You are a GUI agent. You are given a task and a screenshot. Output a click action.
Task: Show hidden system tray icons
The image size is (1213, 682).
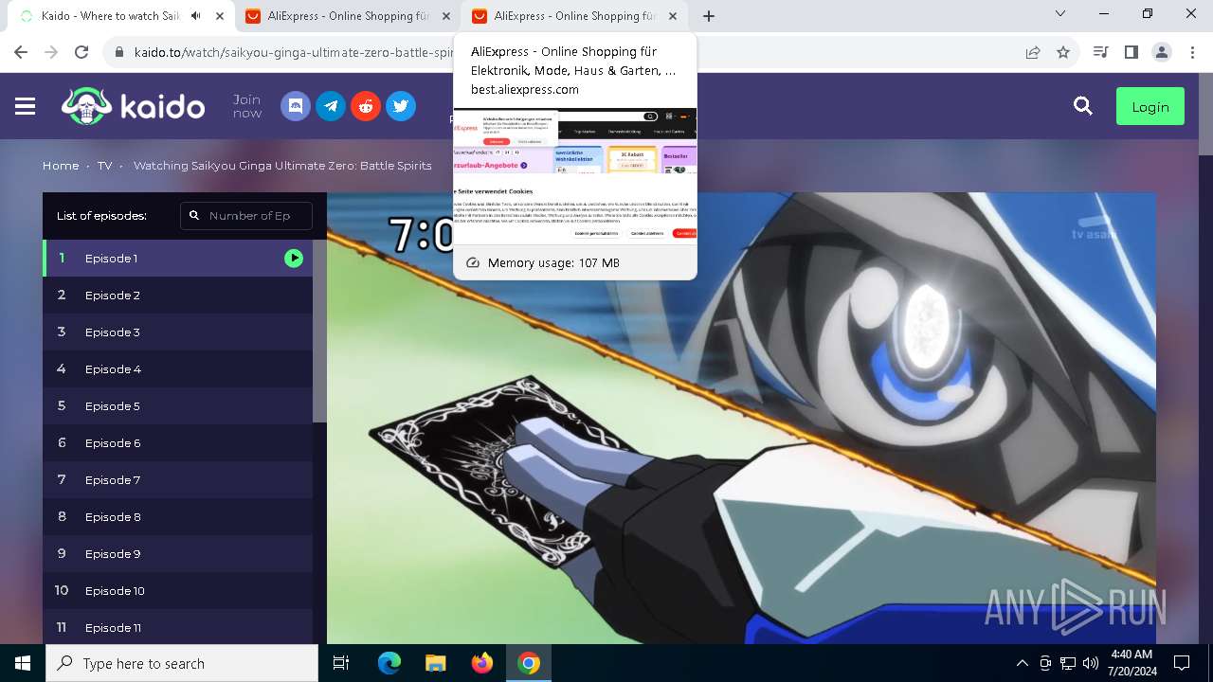click(x=1023, y=663)
